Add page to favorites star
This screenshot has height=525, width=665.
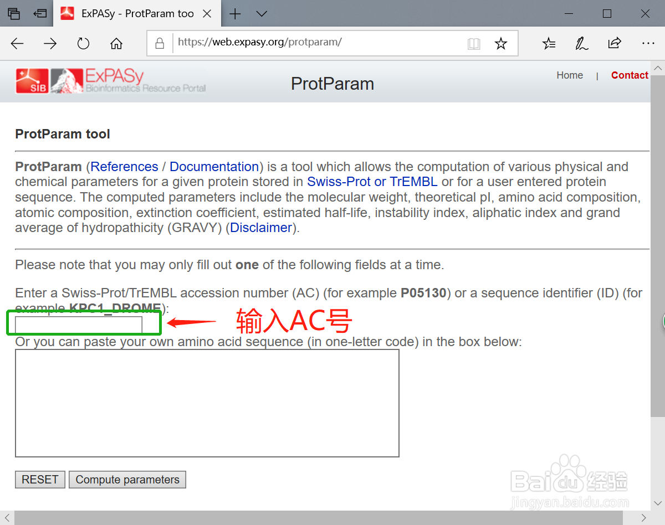pos(501,44)
